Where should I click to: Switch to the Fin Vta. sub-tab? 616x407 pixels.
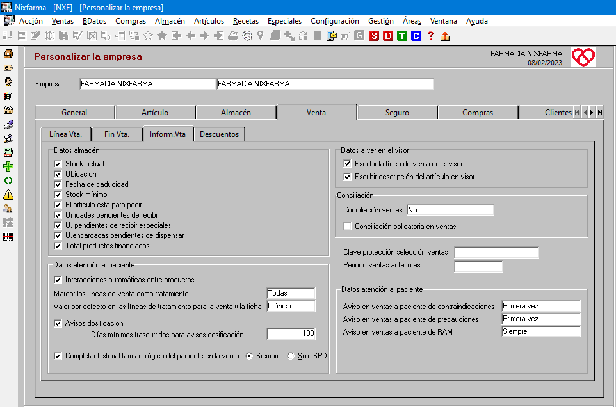point(117,134)
